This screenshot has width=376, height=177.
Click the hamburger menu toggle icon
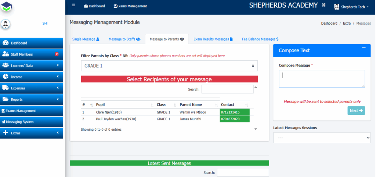[x=73, y=5]
